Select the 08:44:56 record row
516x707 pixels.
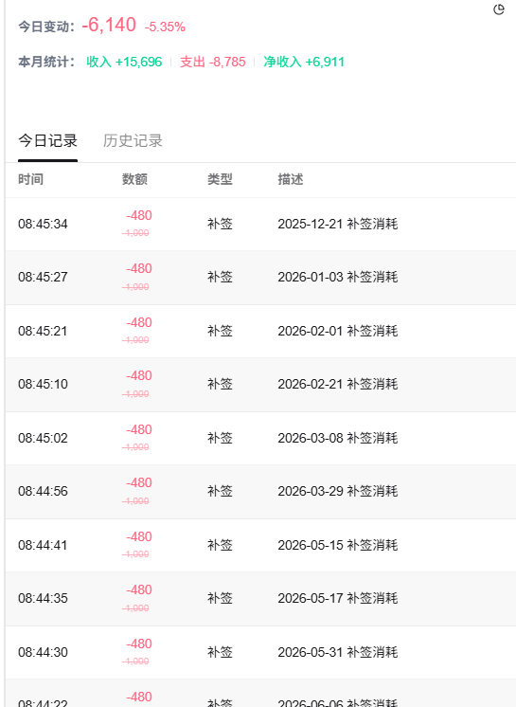point(260,492)
